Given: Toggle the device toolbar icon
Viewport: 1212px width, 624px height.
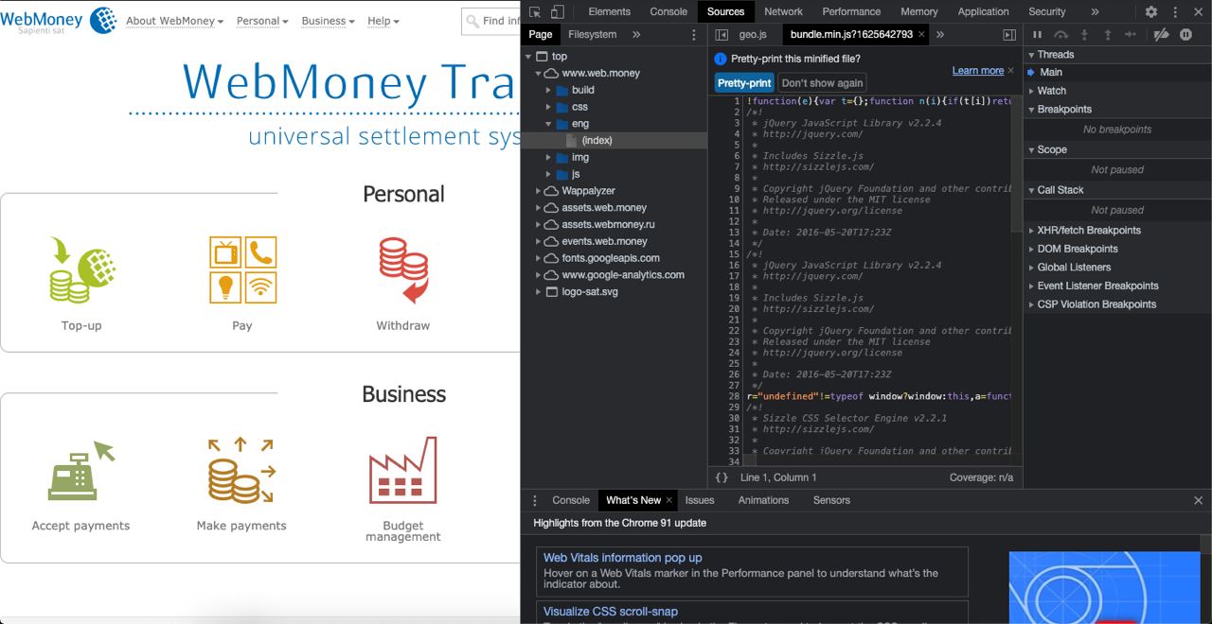Looking at the screenshot, I should [x=557, y=11].
